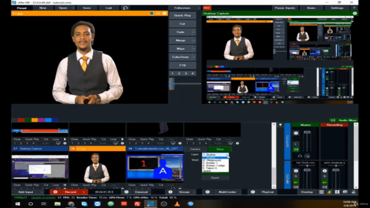Open Van Donk.mov audio settings gear

click(296, 171)
